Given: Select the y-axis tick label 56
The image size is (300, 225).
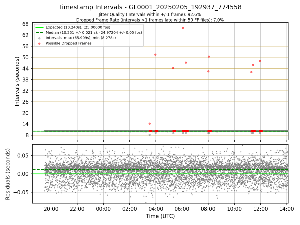Looking at the screenshot, I should coord(25,46).
